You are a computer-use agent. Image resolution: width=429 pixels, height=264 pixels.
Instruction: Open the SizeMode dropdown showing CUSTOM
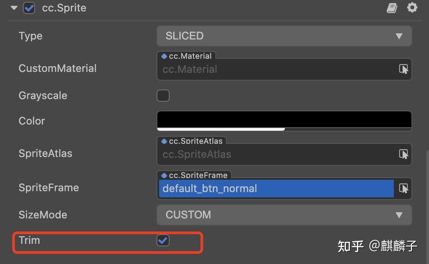(x=284, y=215)
